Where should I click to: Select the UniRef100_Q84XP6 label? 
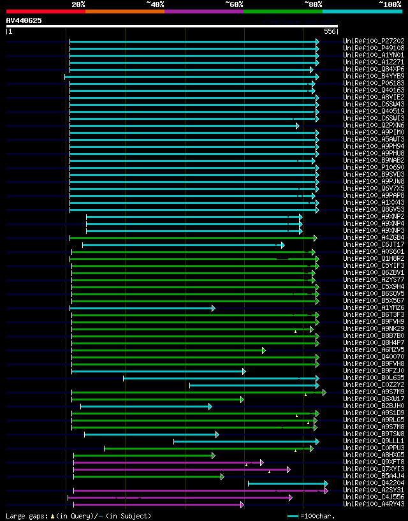pyautogui.click(x=374, y=69)
